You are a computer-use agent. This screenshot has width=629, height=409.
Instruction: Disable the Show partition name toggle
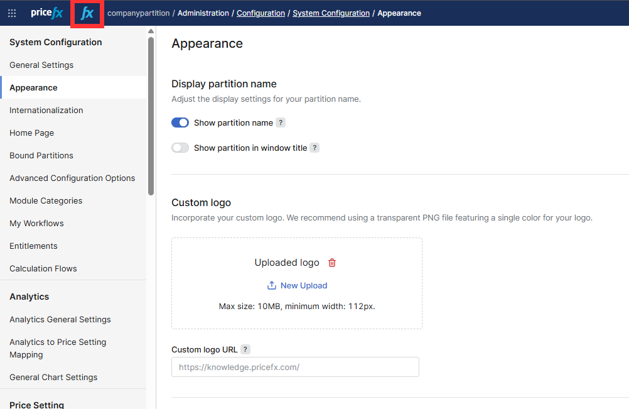tap(180, 123)
